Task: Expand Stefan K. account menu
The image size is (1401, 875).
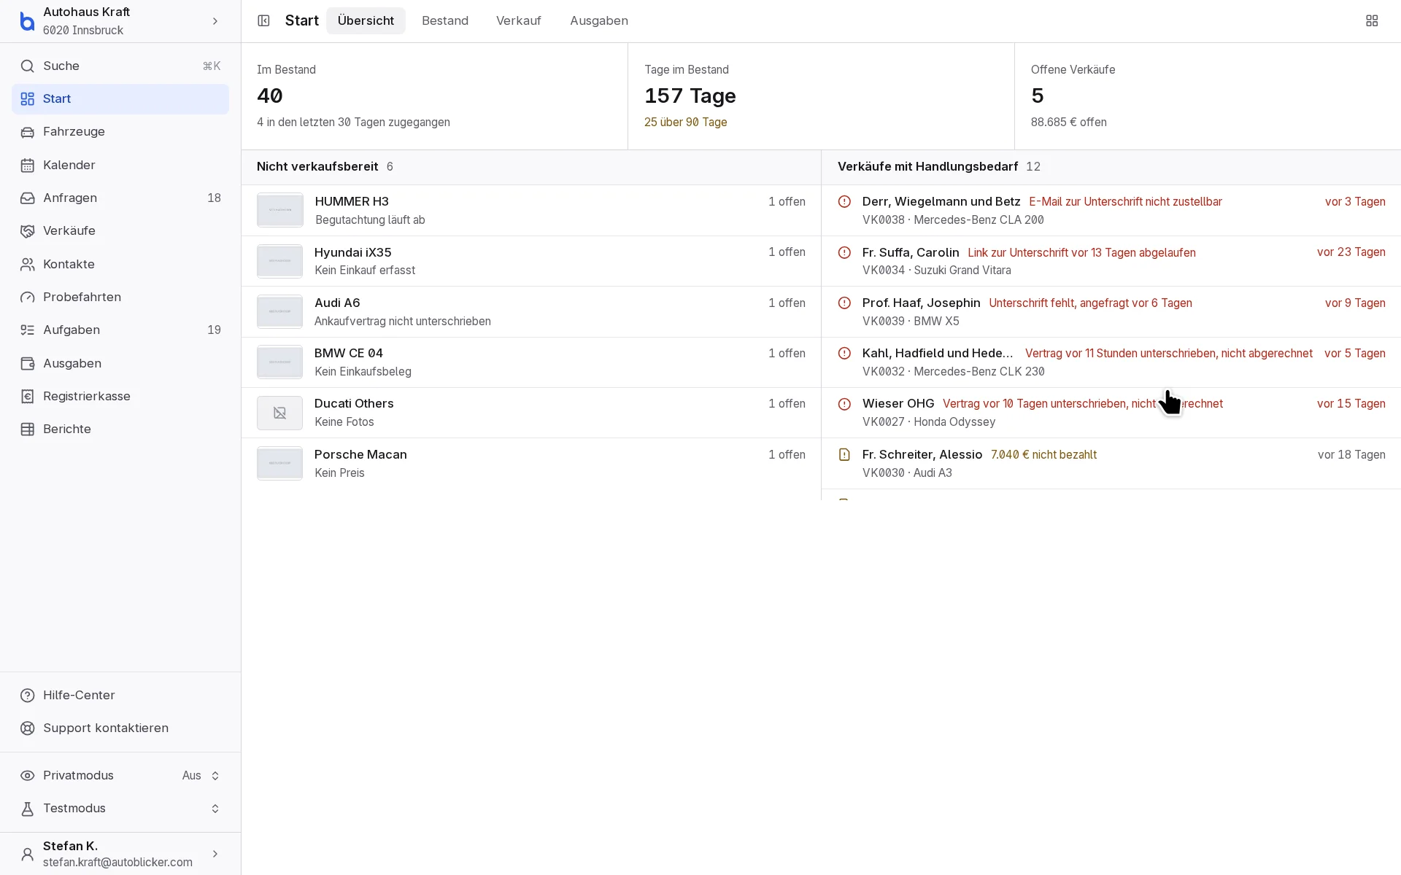Action: [120, 854]
